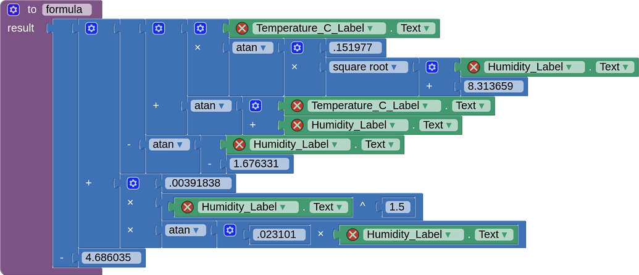Edit the number field 8.313659
This screenshot has width=639, height=275.
click(x=494, y=86)
